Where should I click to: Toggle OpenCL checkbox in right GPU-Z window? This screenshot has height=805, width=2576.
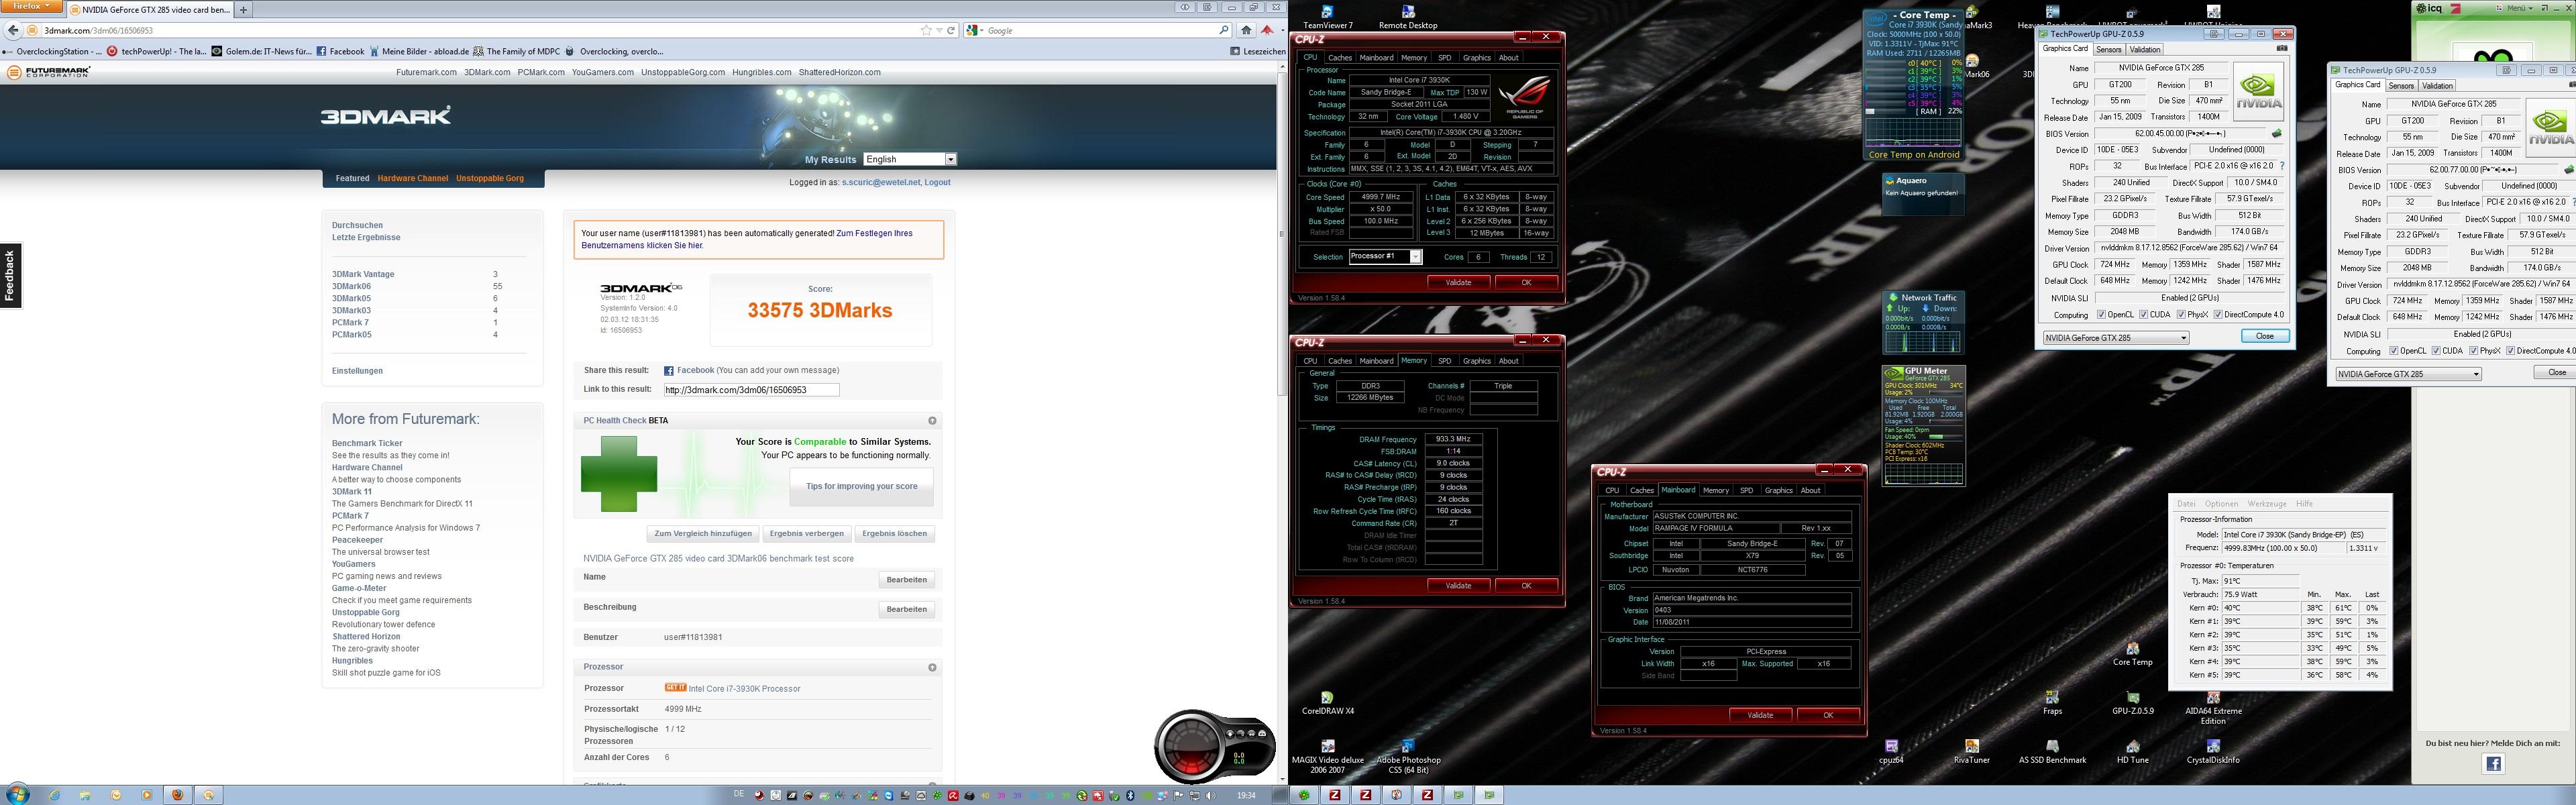point(2393,351)
